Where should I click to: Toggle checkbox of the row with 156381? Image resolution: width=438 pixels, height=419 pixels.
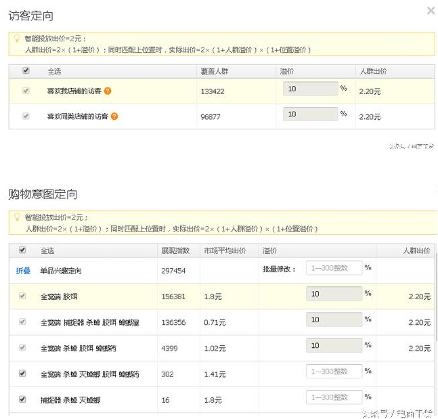click(22, 296)
